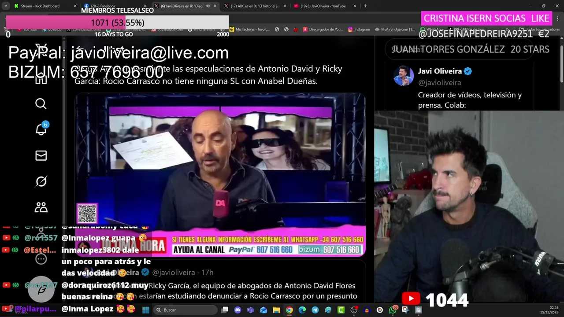Open Javi Oliveira name link in profile card

[x=440, y=71]
